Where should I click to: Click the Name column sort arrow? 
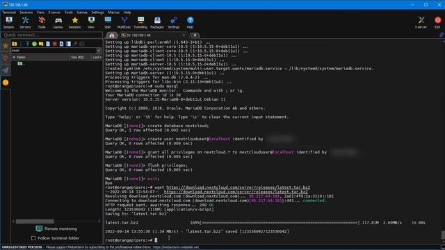(14, 57)
